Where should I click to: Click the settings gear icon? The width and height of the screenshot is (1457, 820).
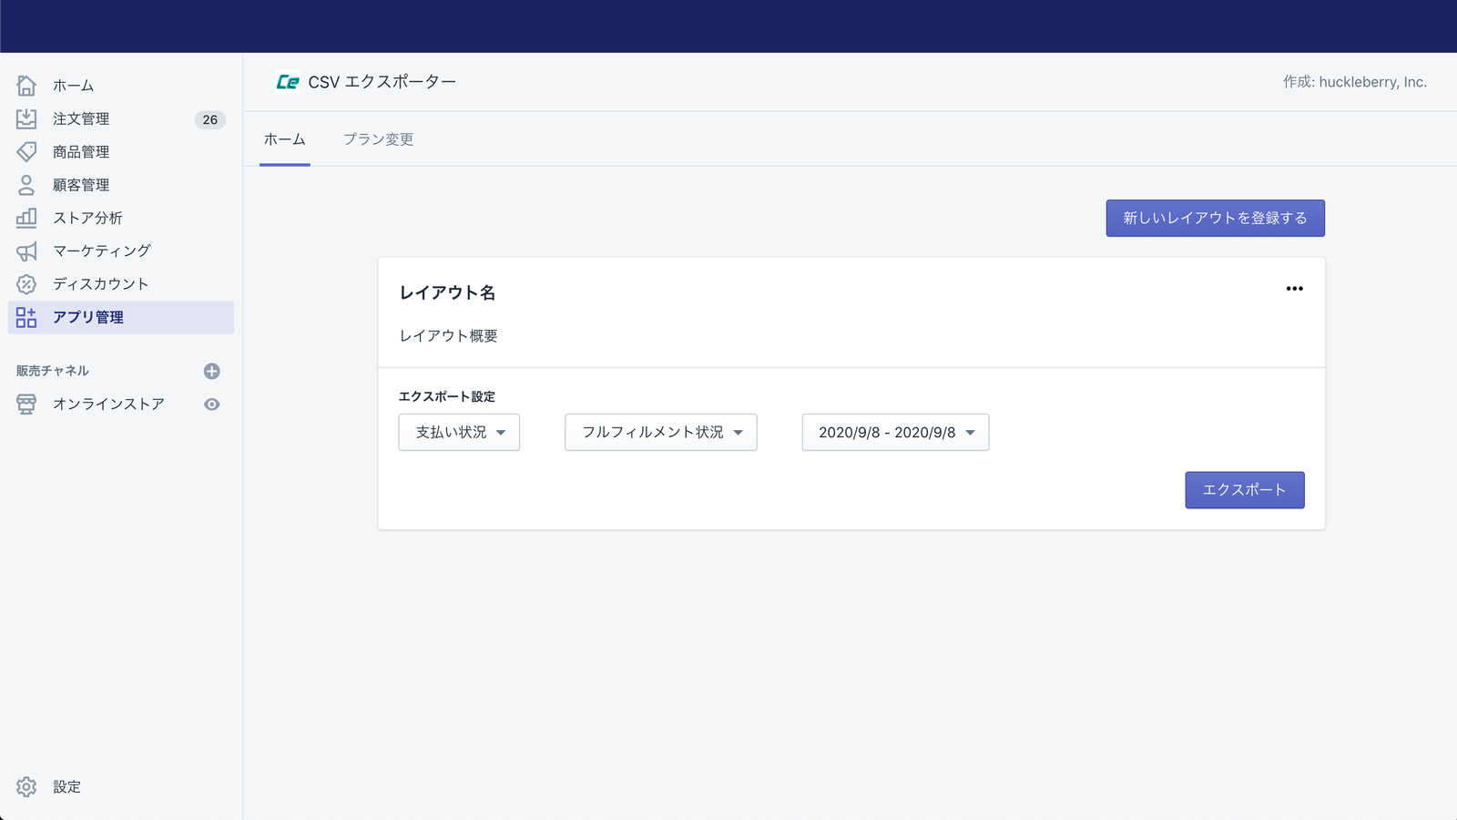pos(26,786)
